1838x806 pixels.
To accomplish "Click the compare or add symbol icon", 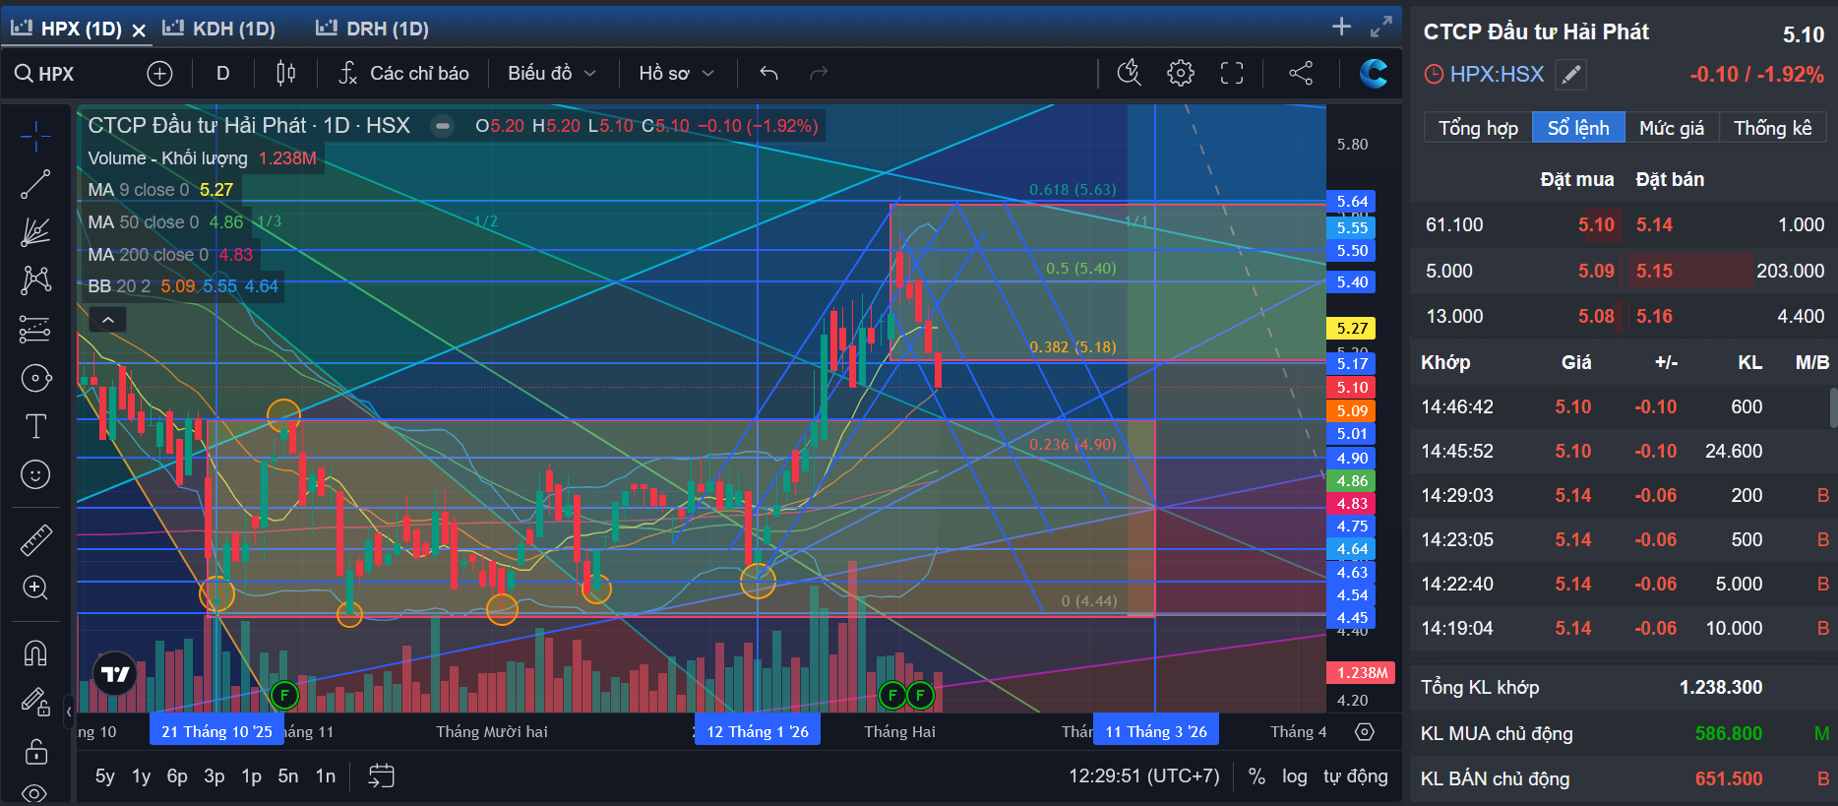I will point(159,73).
